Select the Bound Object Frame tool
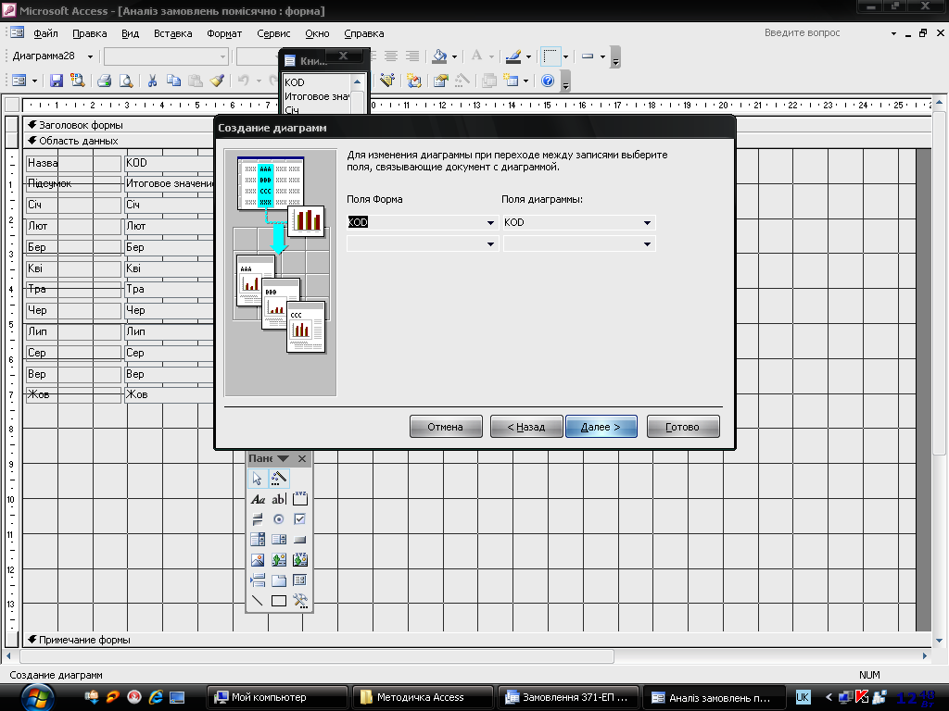Image resolution: width=949 pixels, height=711 pixels. (x=300, y=560)
